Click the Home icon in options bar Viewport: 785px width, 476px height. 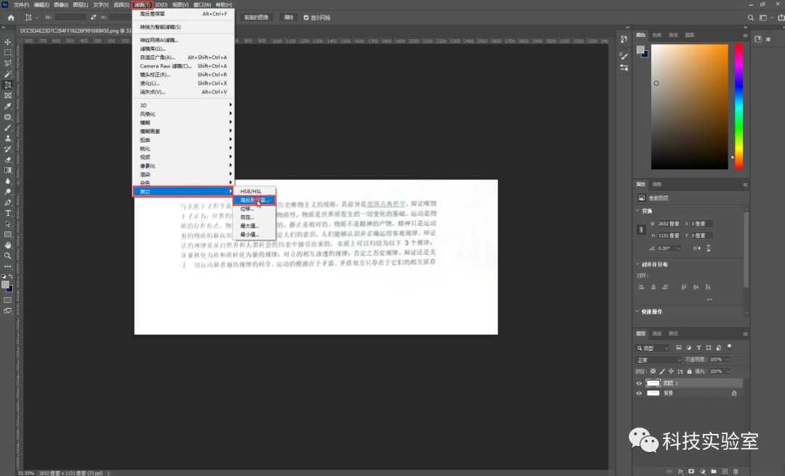11,17
